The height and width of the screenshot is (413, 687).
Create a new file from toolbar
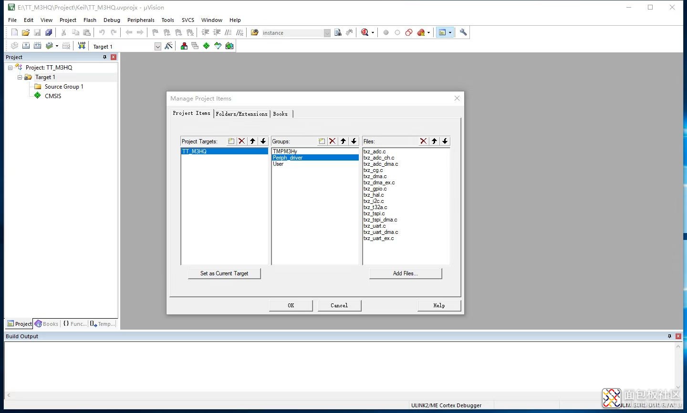(x=14, y=32)
